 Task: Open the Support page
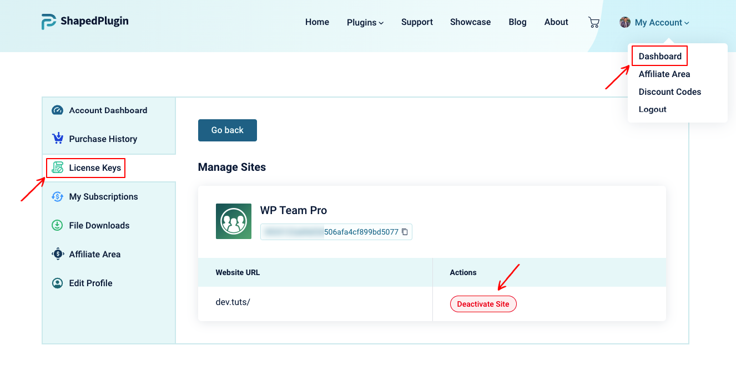click(417, 22)
